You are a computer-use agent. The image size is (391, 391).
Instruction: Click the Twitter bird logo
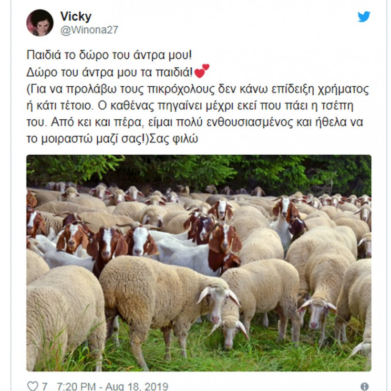[x=364, y=17]
